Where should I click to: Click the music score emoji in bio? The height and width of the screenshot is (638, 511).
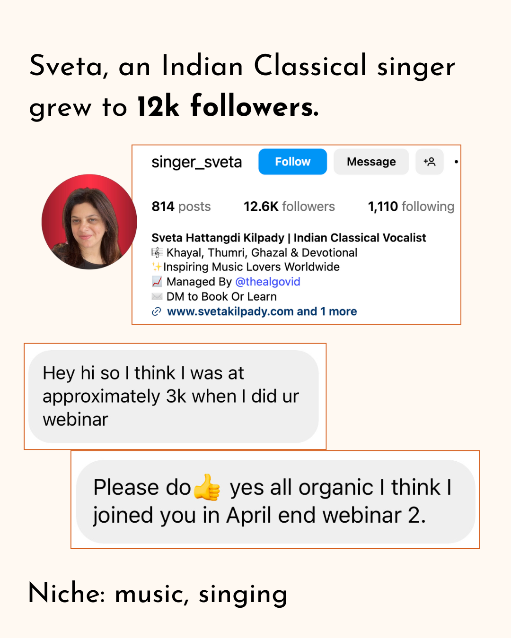[x=157, y=252]
